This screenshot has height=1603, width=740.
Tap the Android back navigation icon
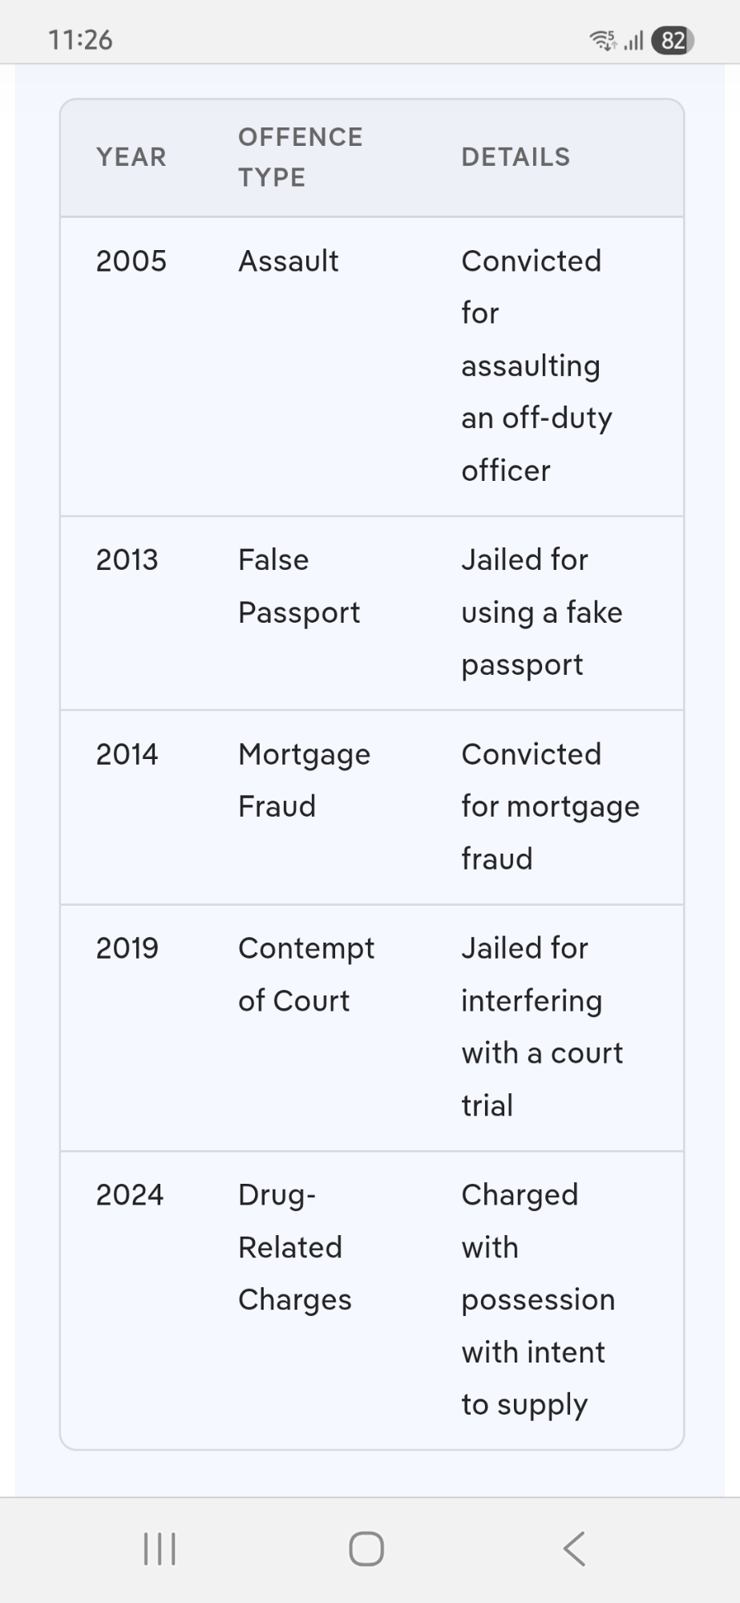click(x=574, y=1548)
